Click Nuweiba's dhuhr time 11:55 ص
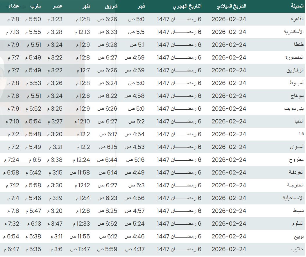Viewport: 306px width, 257px height. 80,236
